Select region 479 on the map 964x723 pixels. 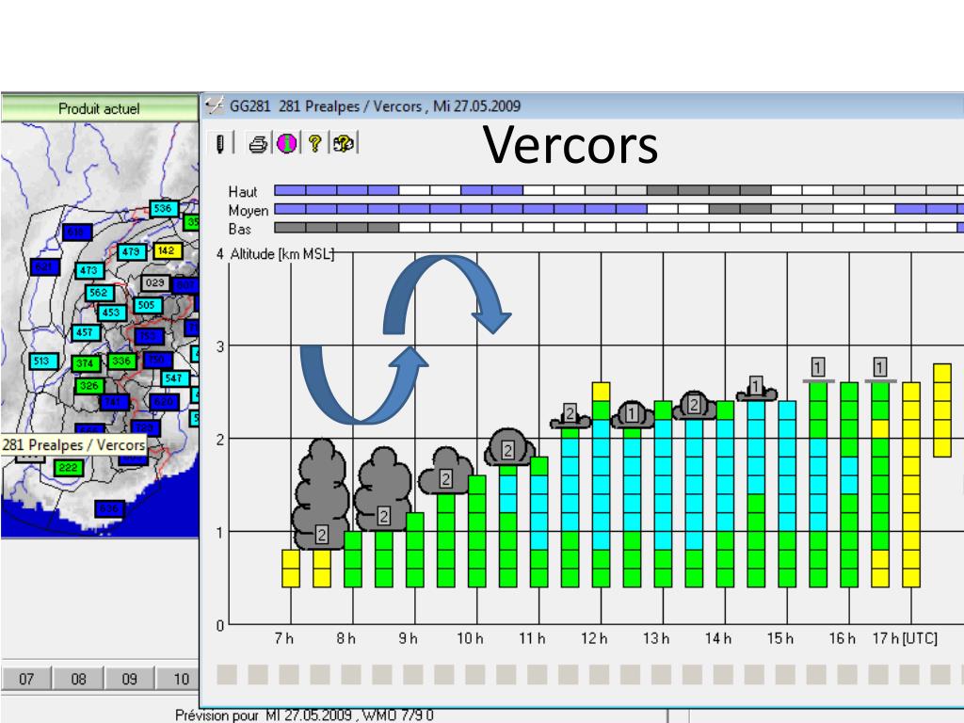click(x=132, y=252)
